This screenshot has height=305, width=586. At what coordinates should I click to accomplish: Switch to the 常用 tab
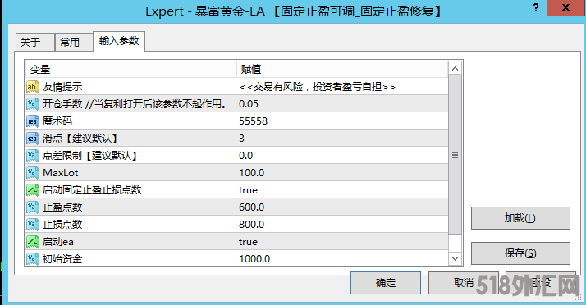74,42
